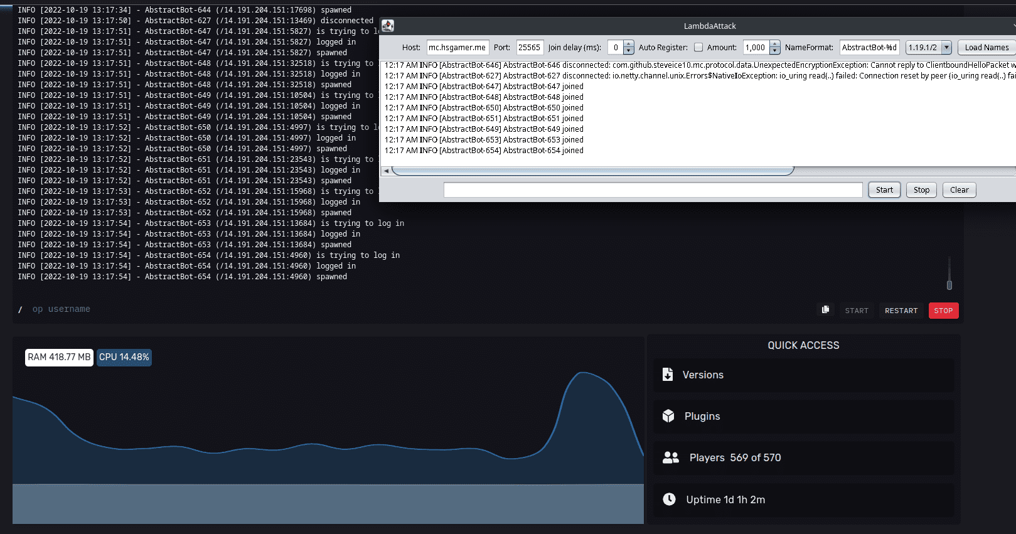Open the Players 569 of 570 entry
Image resolution: width=1016 pixels, height=534 pixels.
803,458
